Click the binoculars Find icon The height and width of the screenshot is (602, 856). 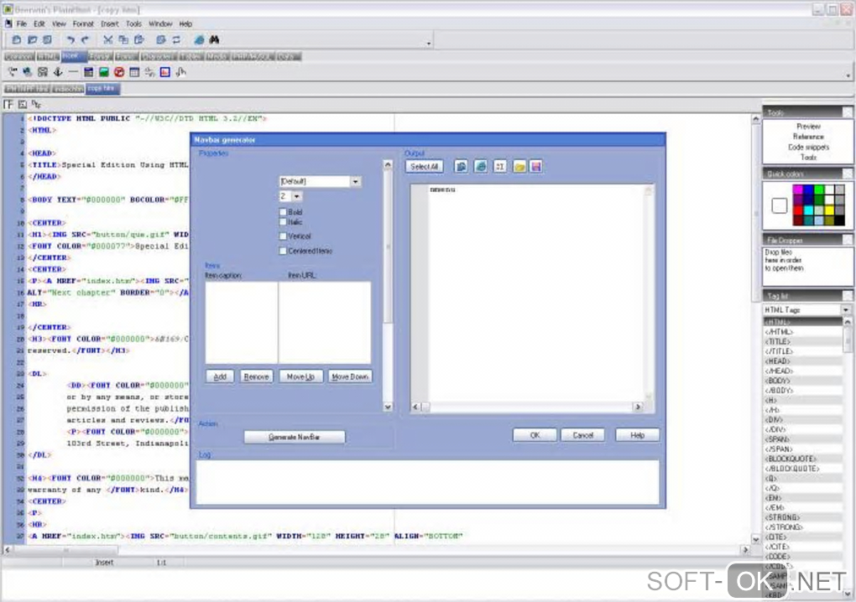click(215, 39)
